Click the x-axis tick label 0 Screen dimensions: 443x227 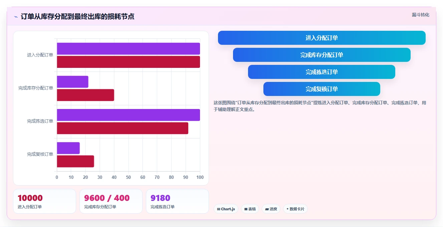coord(57,177)
